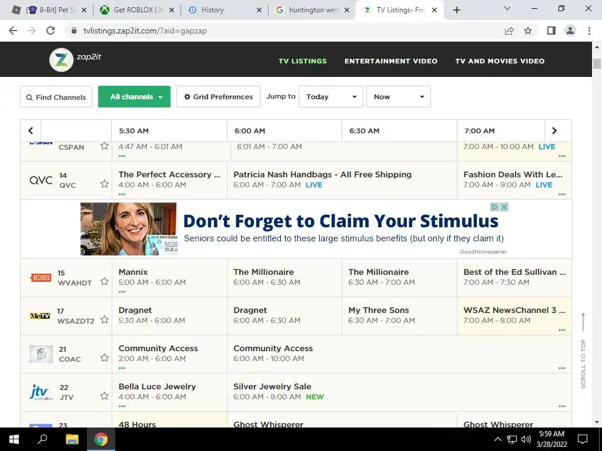Reload the page with the refresh icon
This screenshot has height=451, width=602.
pos(51,31)
